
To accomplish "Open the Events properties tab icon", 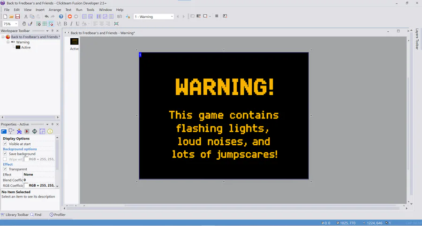I will pyautogui.click(x=42, y=131).
